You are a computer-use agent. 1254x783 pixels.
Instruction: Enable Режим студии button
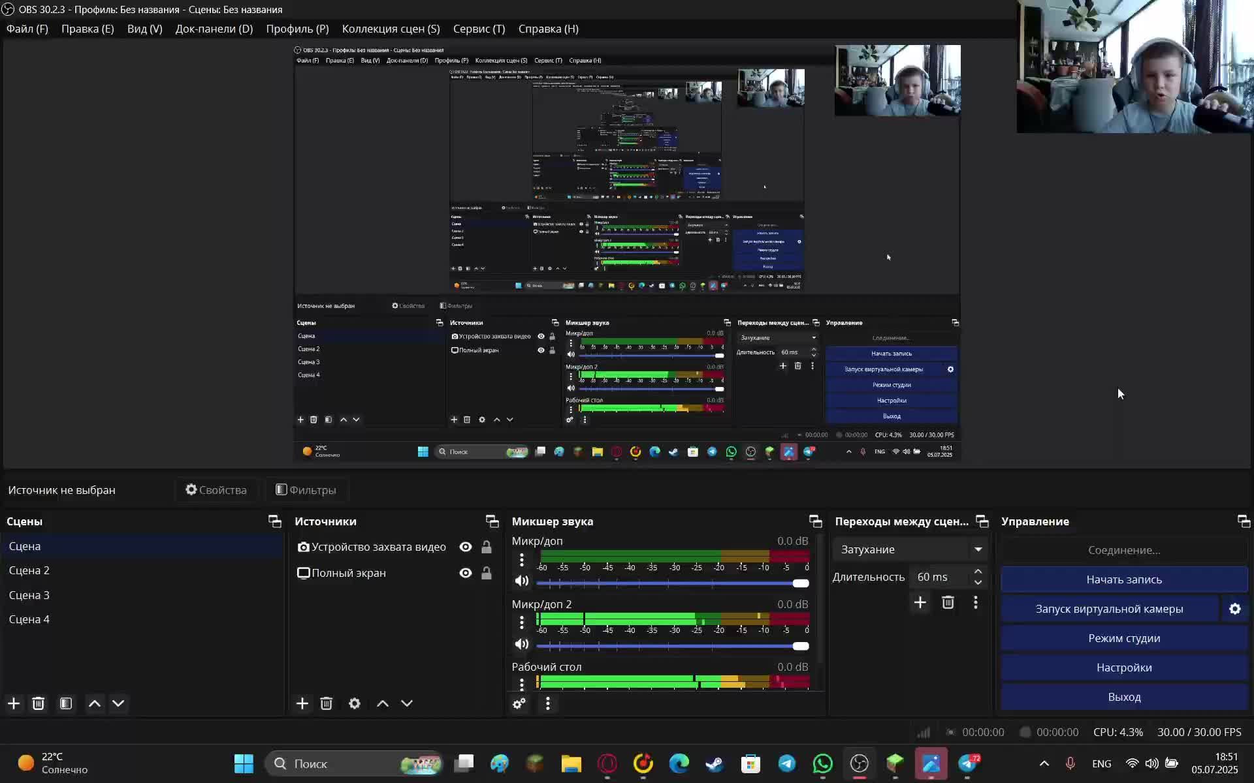tap(1124, 638)
